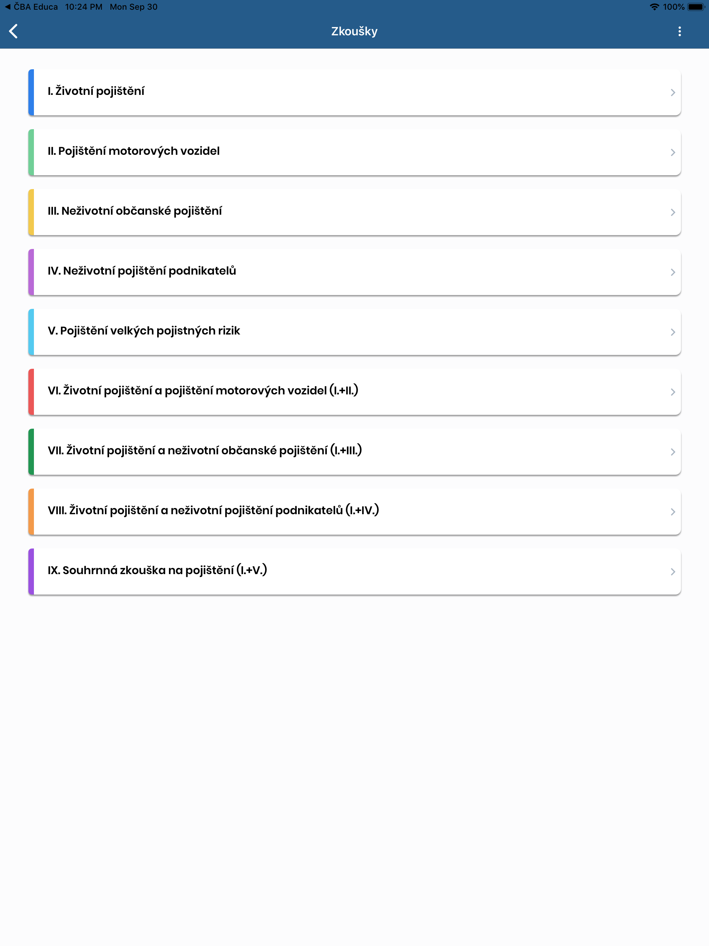Open V. Pojištění velkých pojistných rizik

pyautogui.click(x=354, y=332)
